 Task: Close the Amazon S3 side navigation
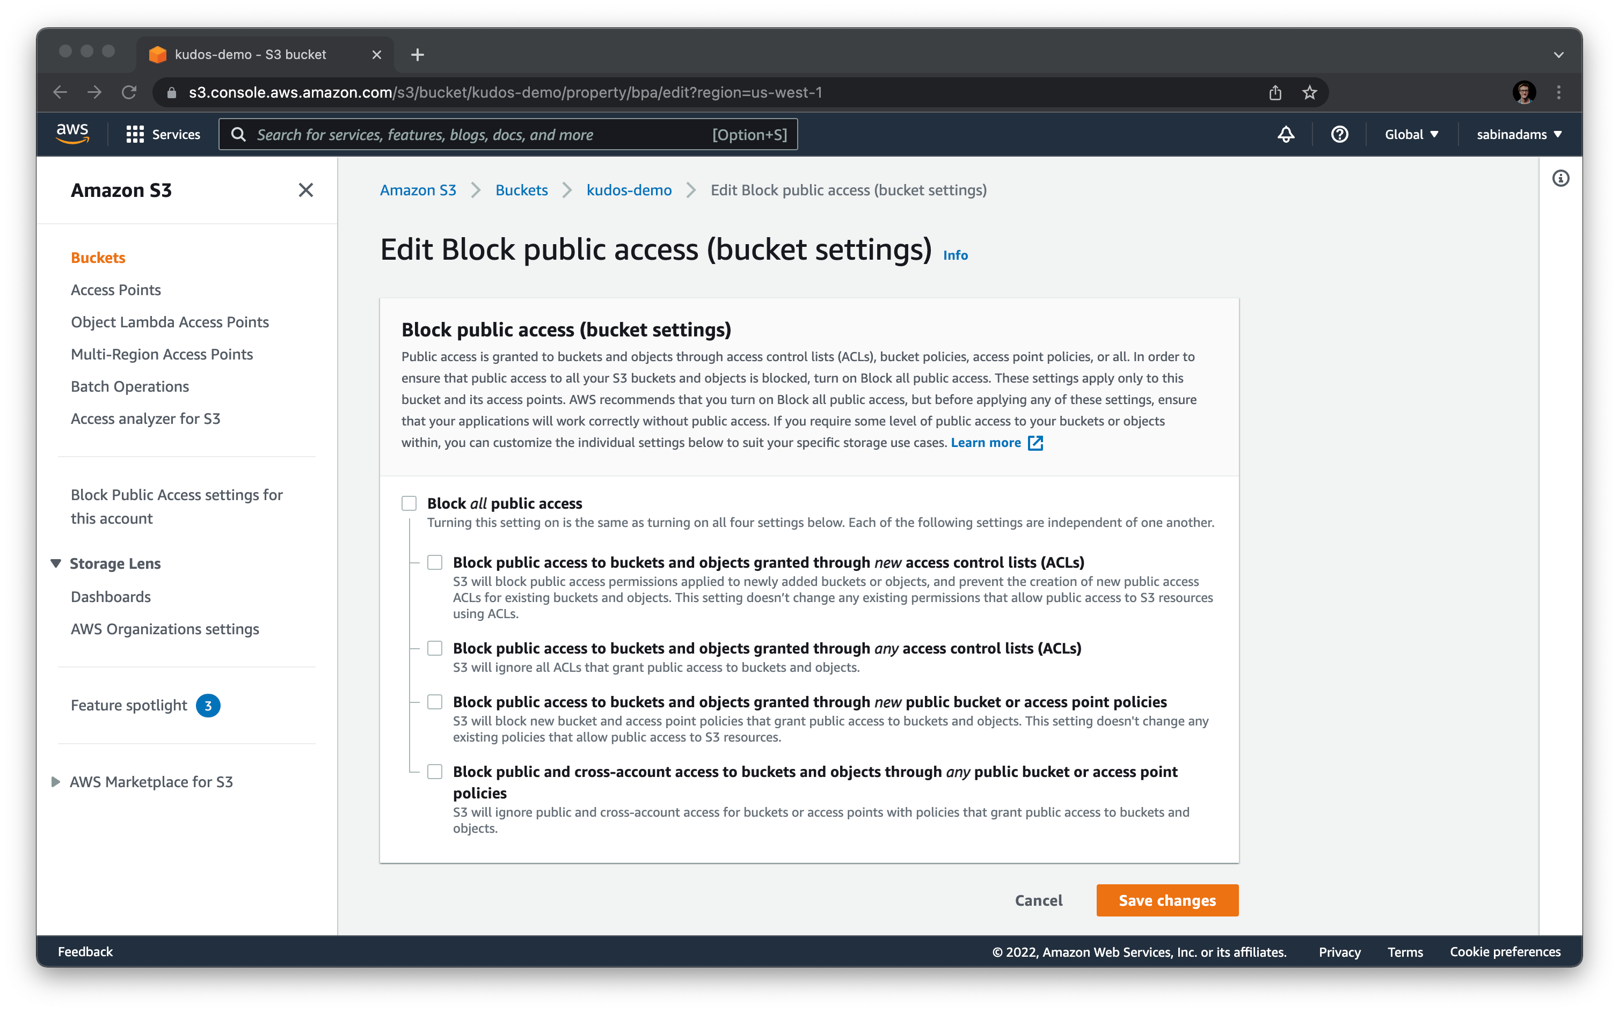pyautogui.click(x=305, y=190)
